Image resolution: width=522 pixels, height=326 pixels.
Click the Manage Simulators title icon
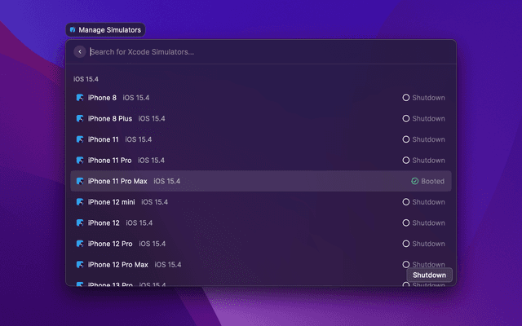click(x=73, y=30)
